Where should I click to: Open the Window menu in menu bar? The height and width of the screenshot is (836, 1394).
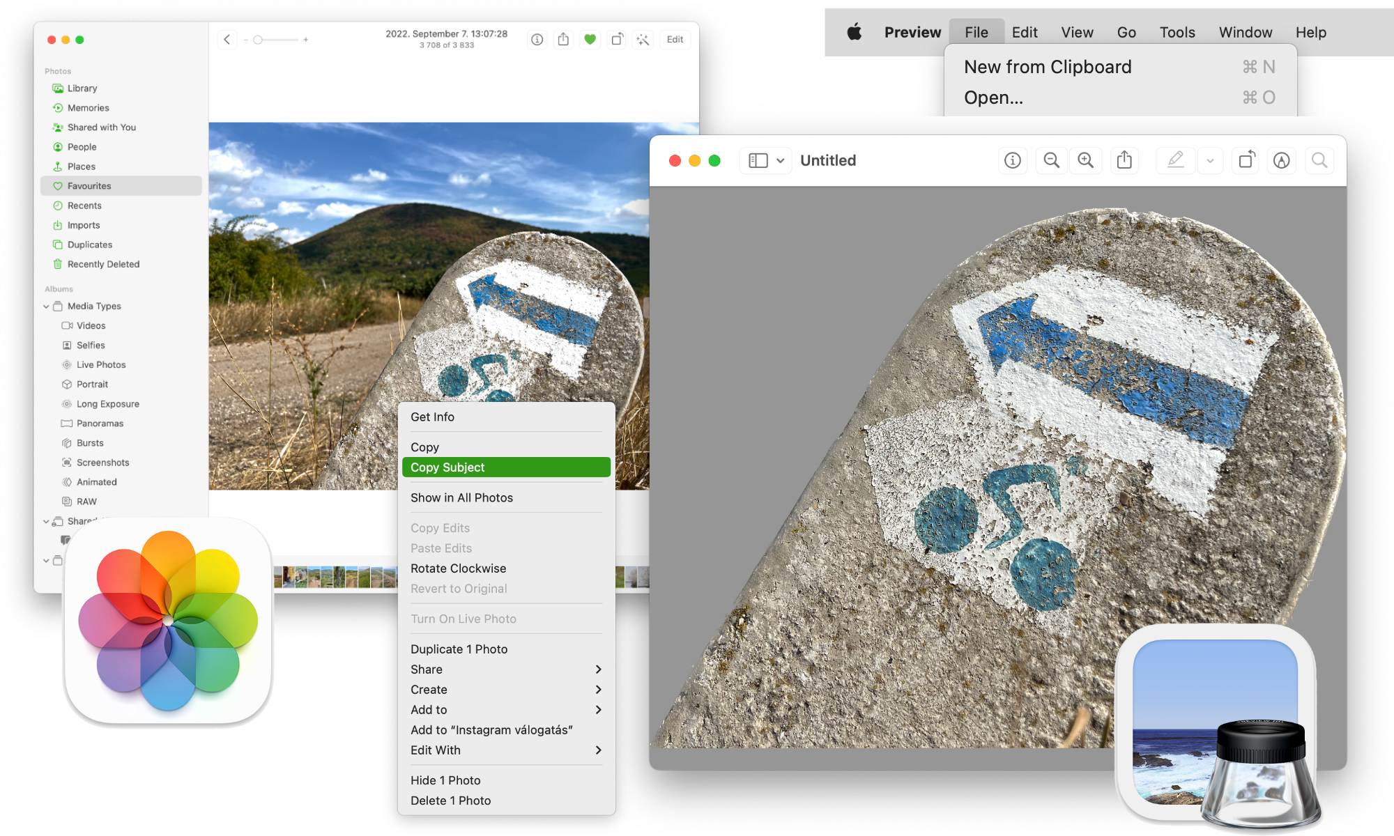click(x=1246, y=32)
